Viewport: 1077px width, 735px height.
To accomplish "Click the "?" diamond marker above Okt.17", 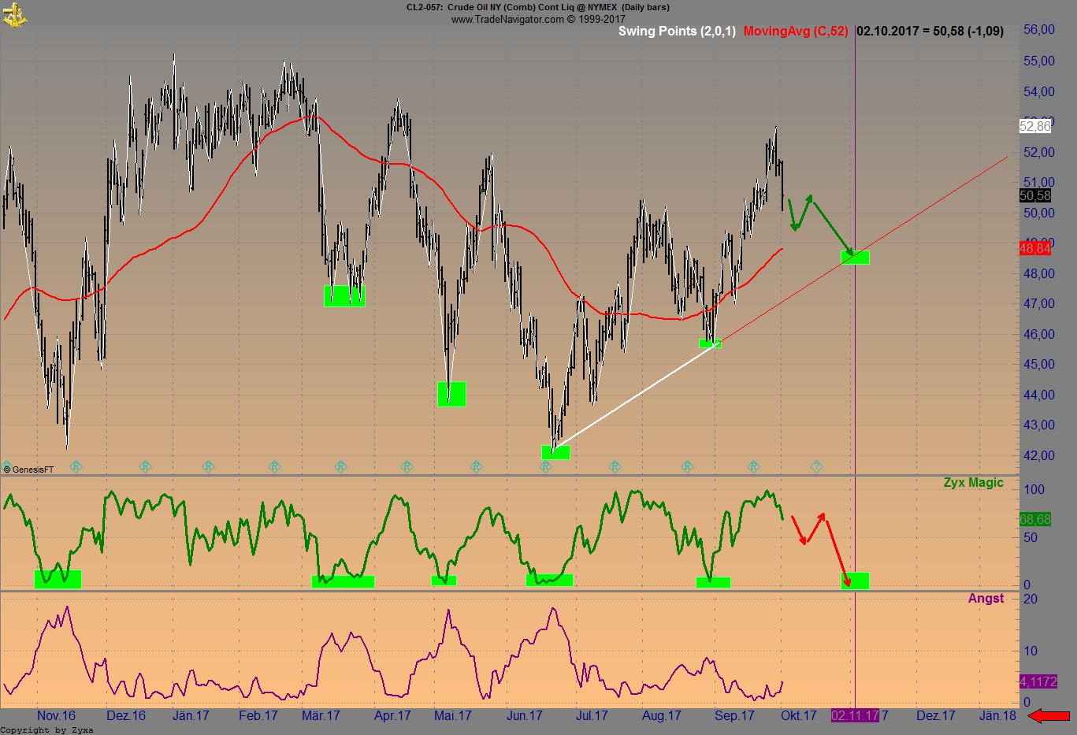I will (x=815, y=466).
